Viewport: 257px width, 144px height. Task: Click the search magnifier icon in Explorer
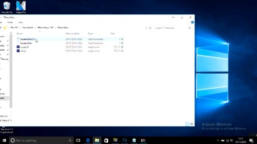pyautogui.click(x=190, y=28)
